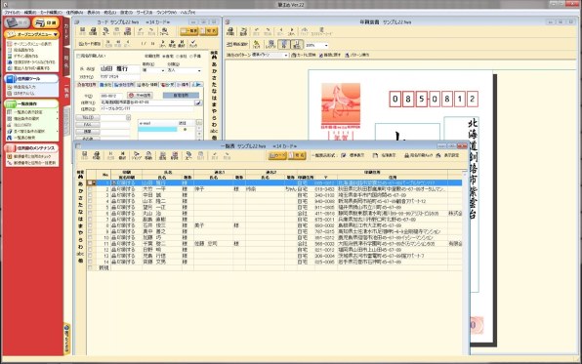The width and height of the screenshot is (582, 364).
Task: Click the カード button in list window toolbar
Action: 277,155
